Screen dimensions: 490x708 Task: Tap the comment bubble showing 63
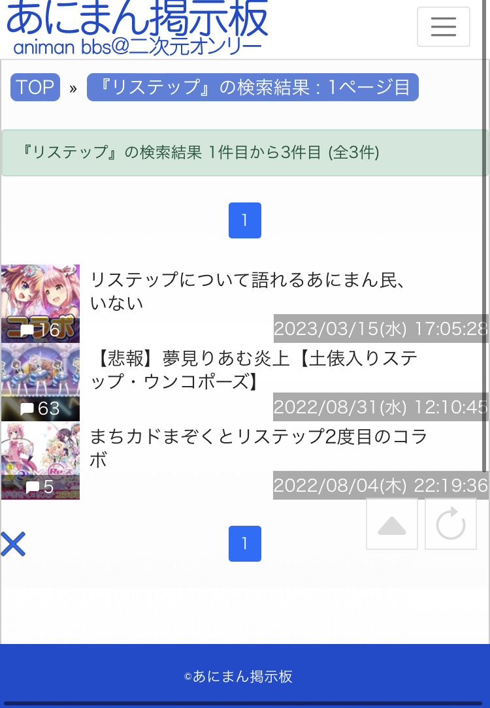(40, 409)
